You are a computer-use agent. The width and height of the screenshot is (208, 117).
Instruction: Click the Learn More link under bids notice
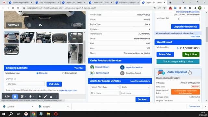(x=195, y=36)
